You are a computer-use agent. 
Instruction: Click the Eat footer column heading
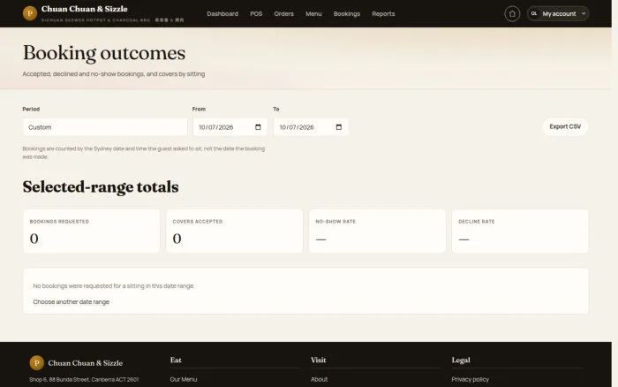click(x=176, y=360)
